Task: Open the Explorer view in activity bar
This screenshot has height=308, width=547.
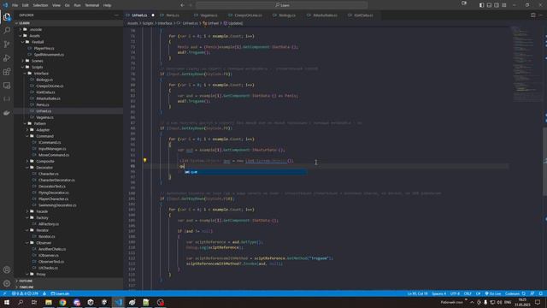Action: [7, 17]
